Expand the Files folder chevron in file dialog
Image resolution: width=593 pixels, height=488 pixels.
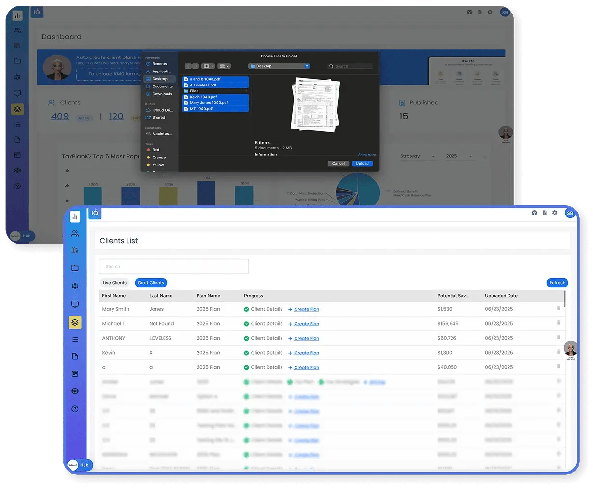coord(246,91)
